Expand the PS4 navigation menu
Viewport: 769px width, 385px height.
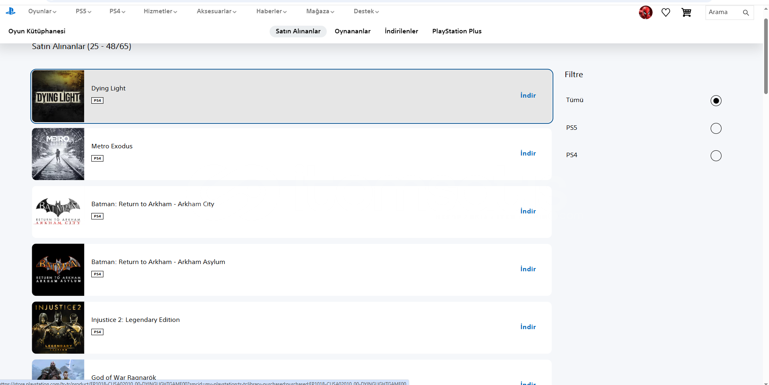coord(118,11)
